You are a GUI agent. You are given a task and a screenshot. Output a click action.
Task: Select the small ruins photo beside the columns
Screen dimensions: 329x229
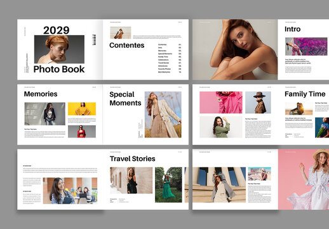click(259, 174)
